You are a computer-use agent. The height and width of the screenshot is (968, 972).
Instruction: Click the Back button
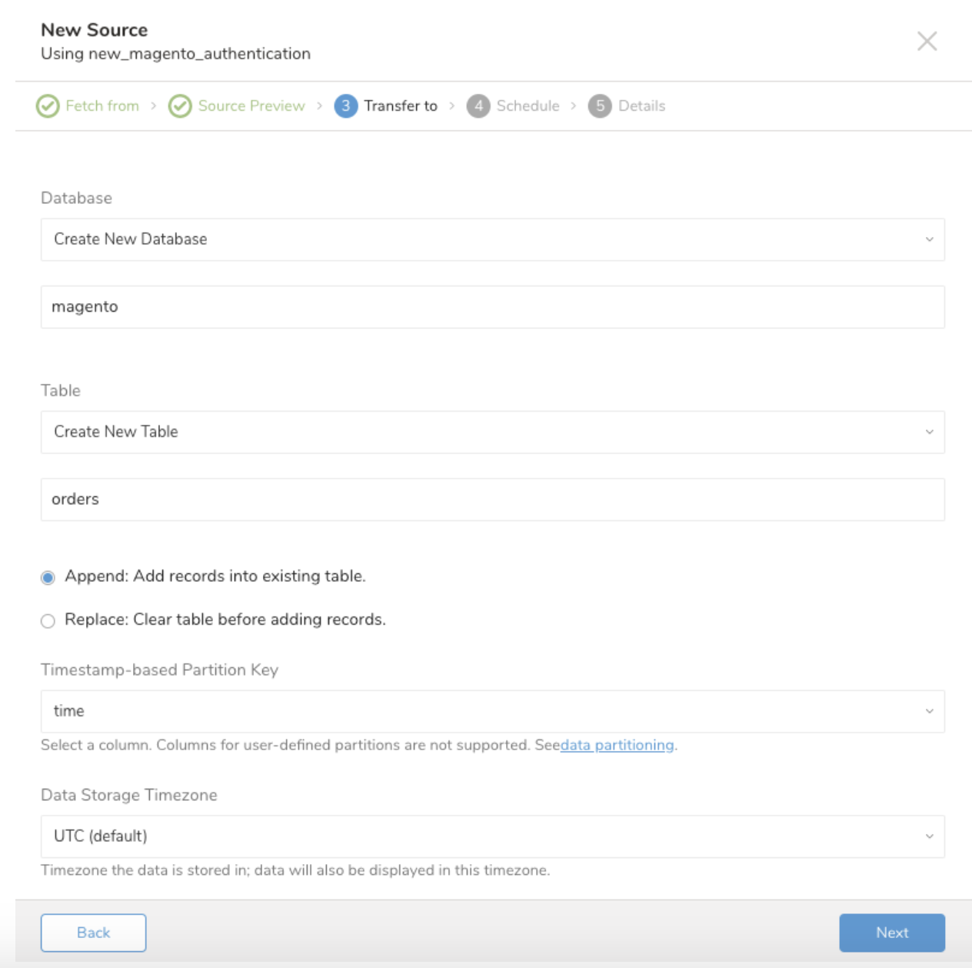[93, 933]
